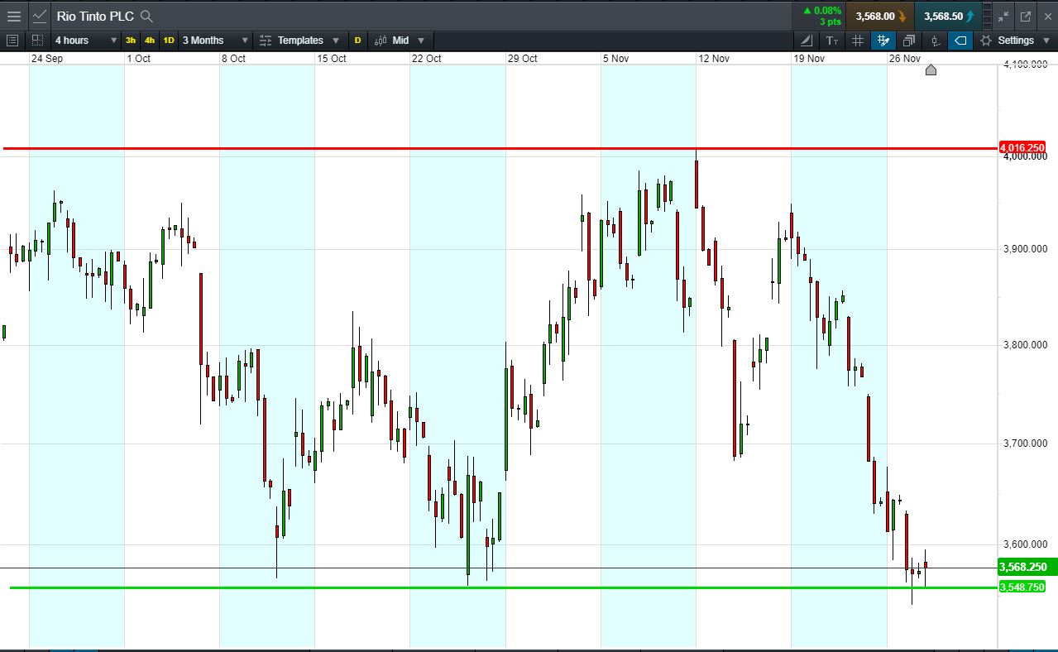Screen dimensions: 1058x652
Task: Select the red 4,016.250 resistance line label
Action: tap(1022, 147)
